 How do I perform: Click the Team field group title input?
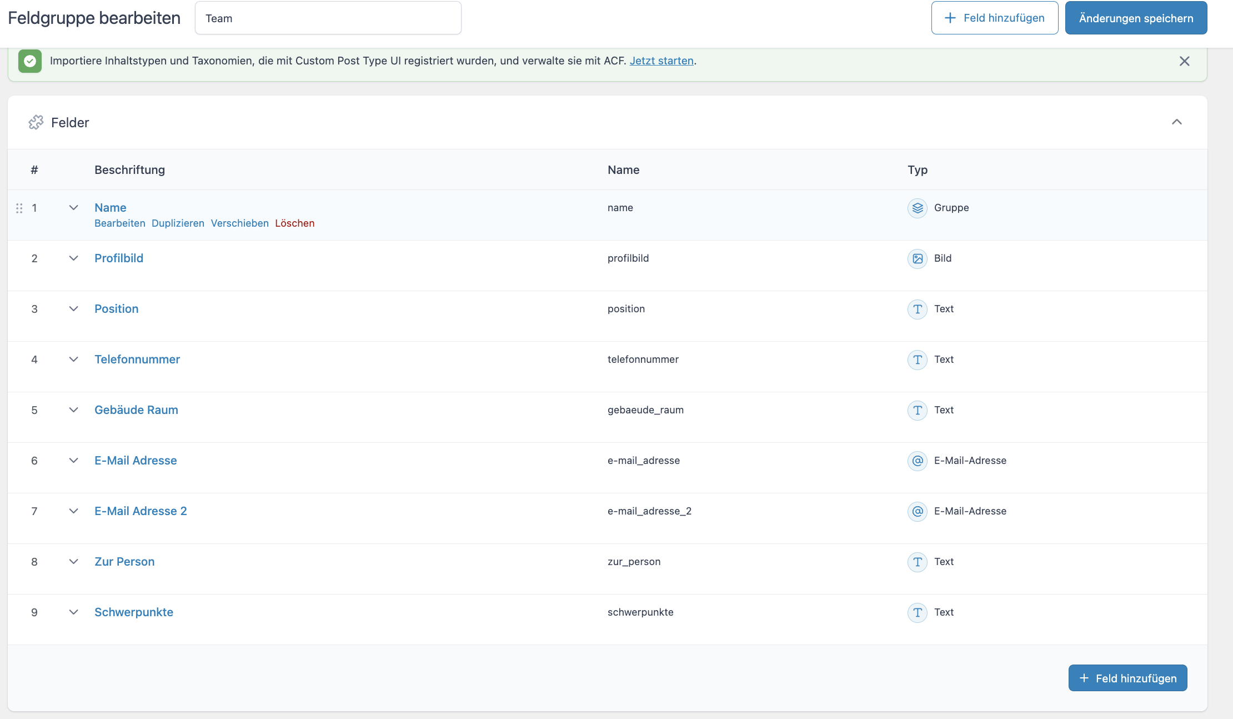click(x=328, y=18)
